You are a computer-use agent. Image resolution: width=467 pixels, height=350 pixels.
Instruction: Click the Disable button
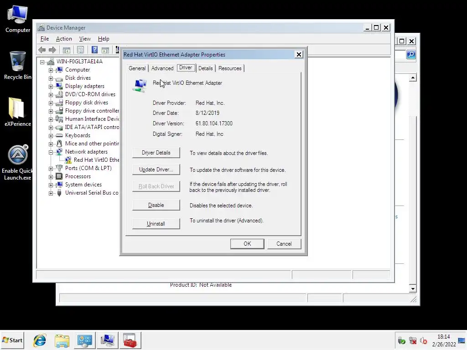[x=156, y=205]
